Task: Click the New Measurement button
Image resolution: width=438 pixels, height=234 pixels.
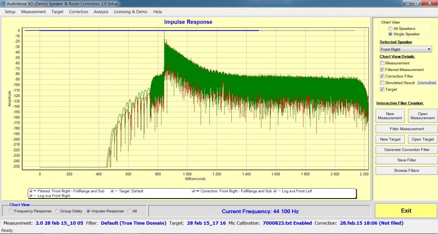Action: click(390, 116)
